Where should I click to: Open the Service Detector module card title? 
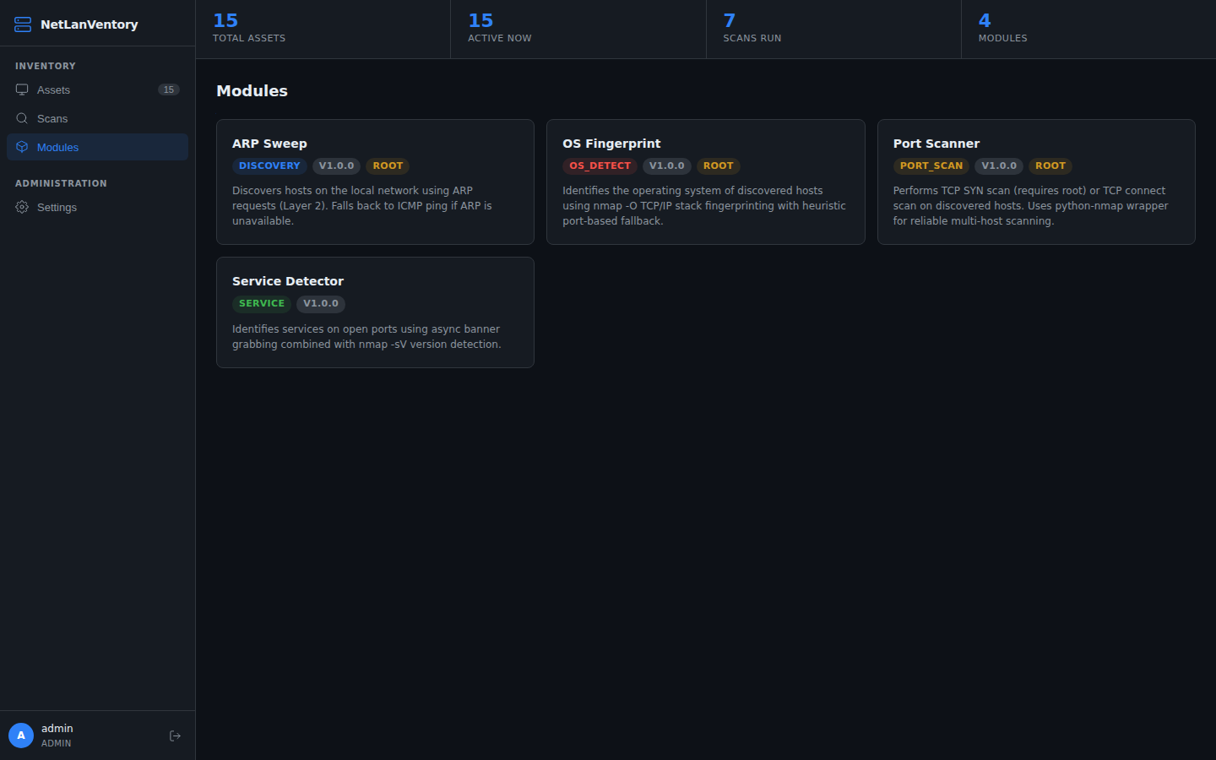click(288, 281)
